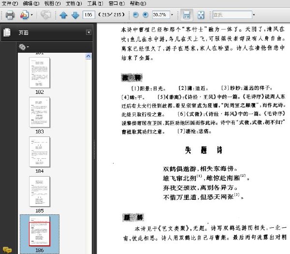Open the 视图 (View) menu
The image size is (290, 254).
point(53,3)
